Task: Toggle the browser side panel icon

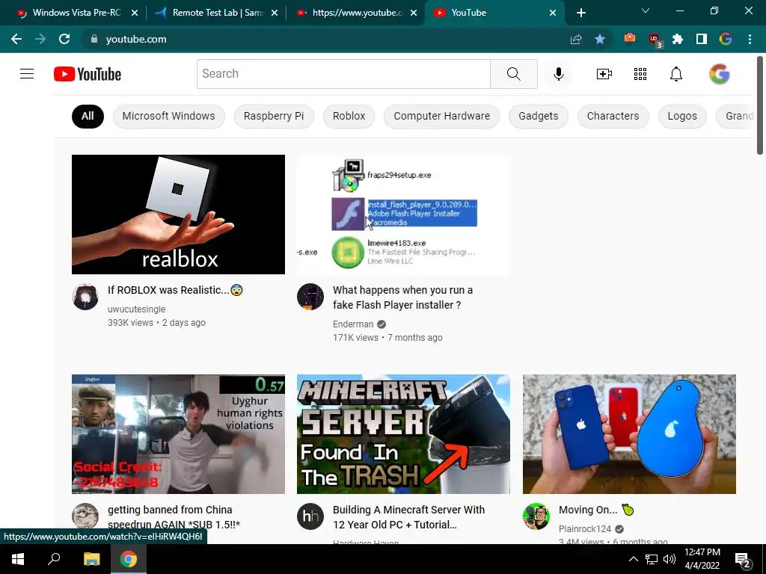Action: [x=702, y=39]
